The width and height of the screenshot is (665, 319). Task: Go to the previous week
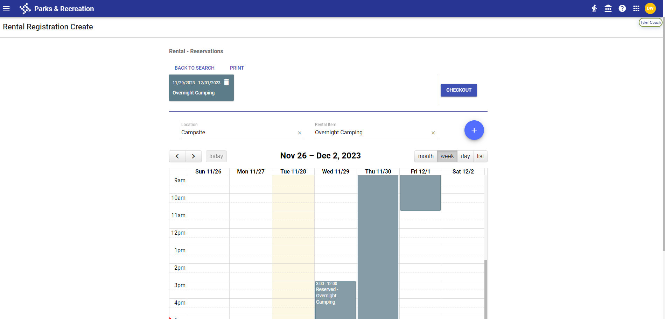point(177,156)
